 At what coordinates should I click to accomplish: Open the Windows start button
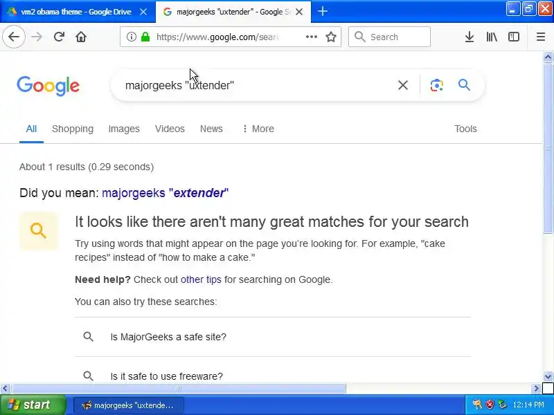(33, 405)
